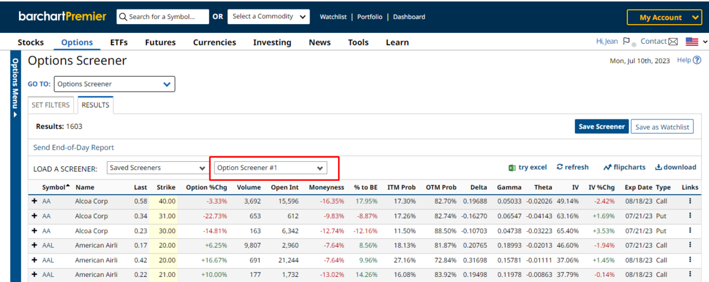Open the Stocks menu

coord(31,42)
